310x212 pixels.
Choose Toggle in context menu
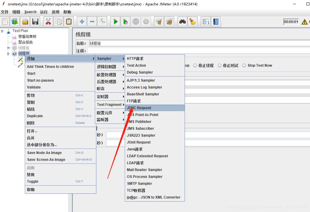coord(60,182)
